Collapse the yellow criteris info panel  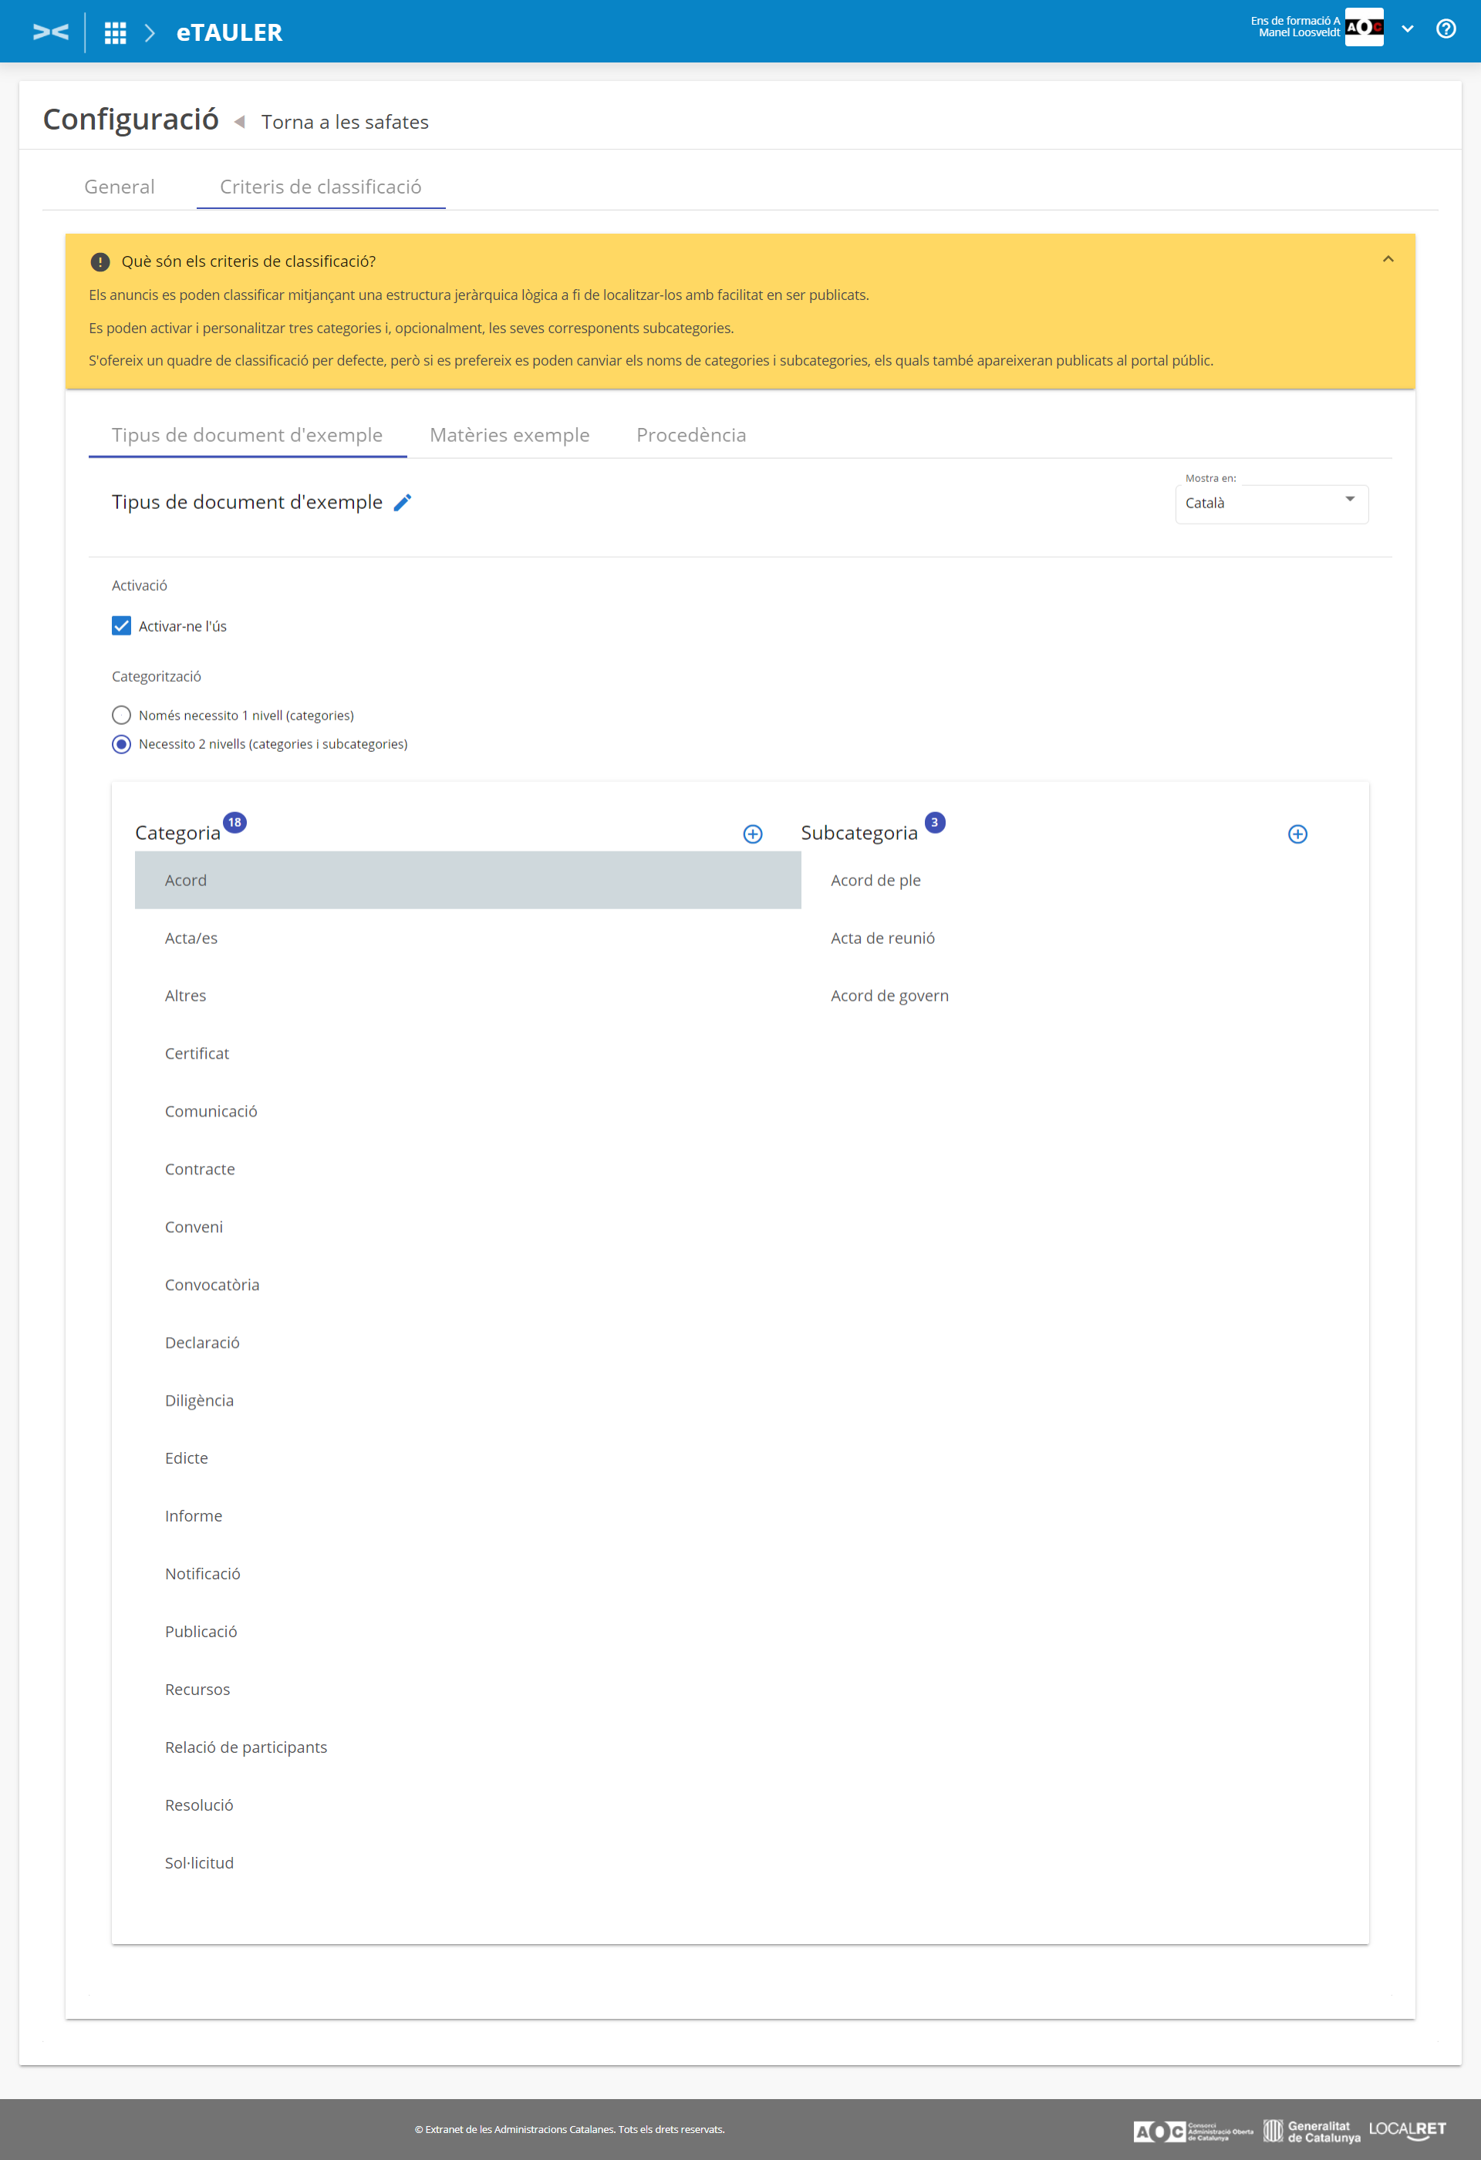pos(1388,260)
